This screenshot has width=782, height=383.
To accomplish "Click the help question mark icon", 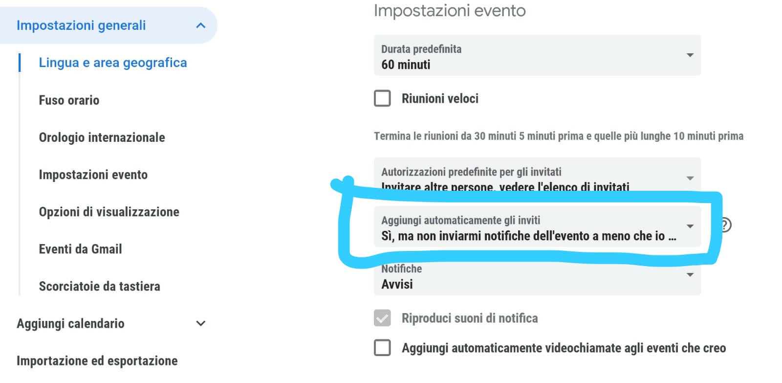I will point(726,225).
